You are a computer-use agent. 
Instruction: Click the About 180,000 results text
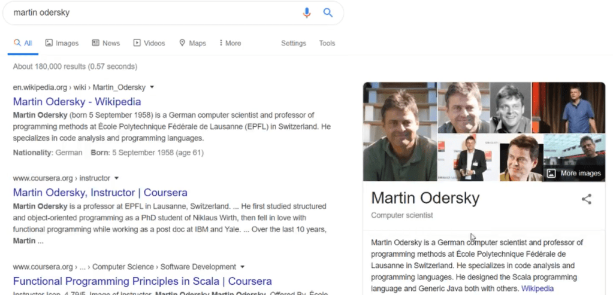tap(75, 67)
